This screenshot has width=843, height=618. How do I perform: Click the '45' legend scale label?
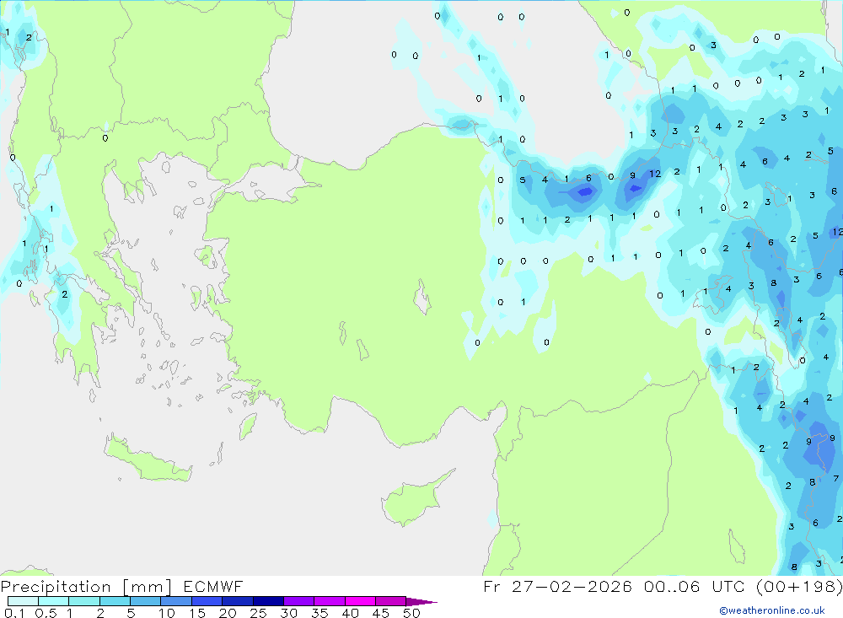tap(381, 613)
